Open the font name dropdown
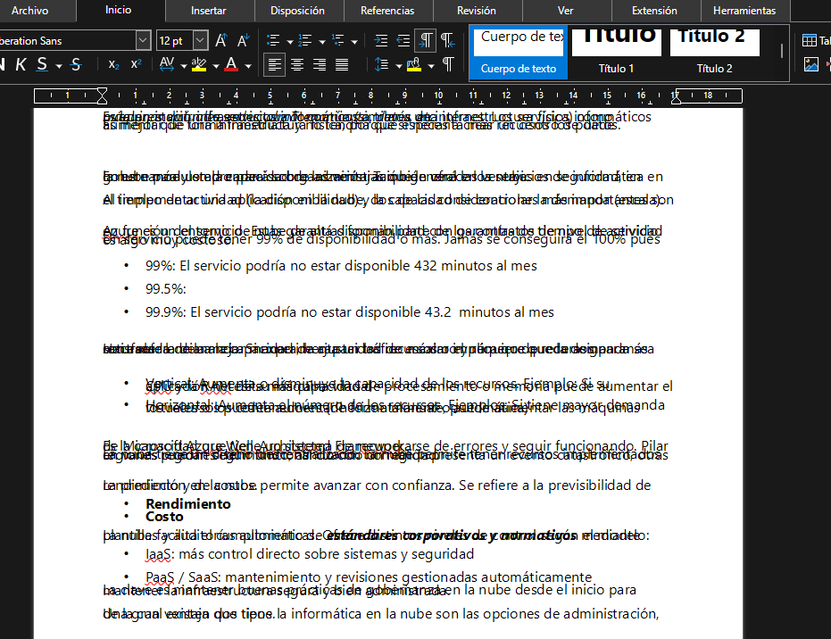831x639 pixels. [143, 41]
